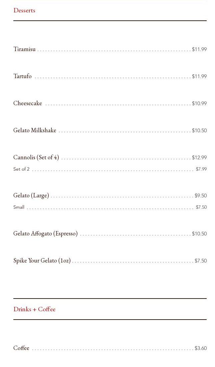Click the $12.99 Cannolis price
This screenshot has height=367, width=215.
[x=199, y=158]
